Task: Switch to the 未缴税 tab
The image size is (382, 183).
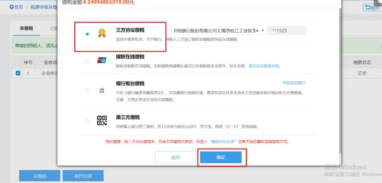Action: 26,29
